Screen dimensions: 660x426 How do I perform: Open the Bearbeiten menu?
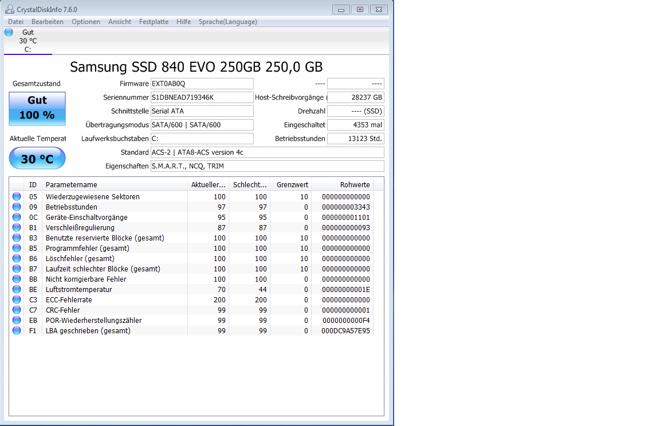[47, 21]
